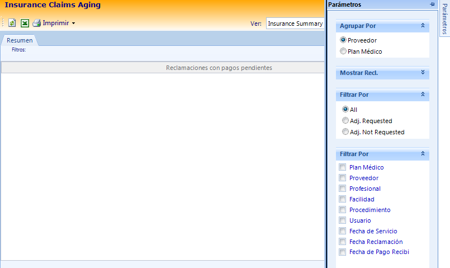This screenshot has height=268, width=450.
Task: Switch to the Resumen tab
Action: 20,40
